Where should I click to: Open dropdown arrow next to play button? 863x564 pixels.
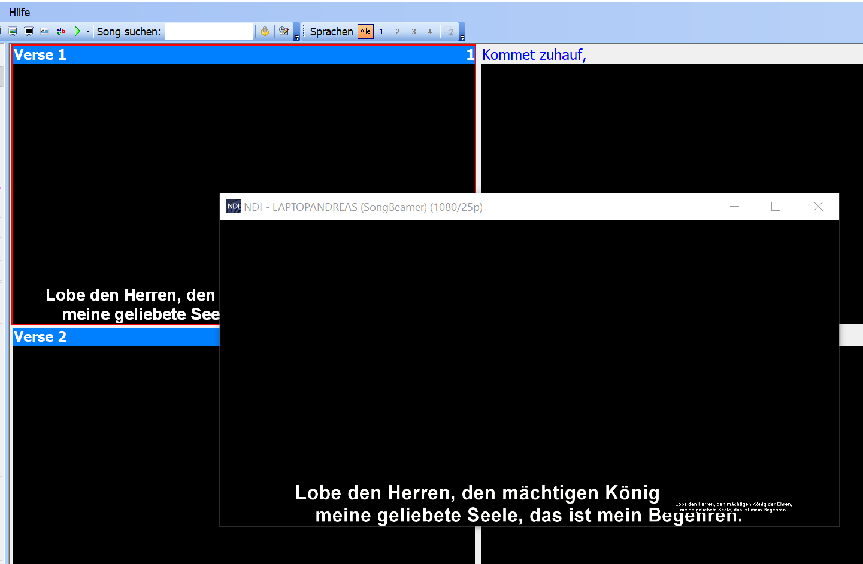(x=88, y=31)
